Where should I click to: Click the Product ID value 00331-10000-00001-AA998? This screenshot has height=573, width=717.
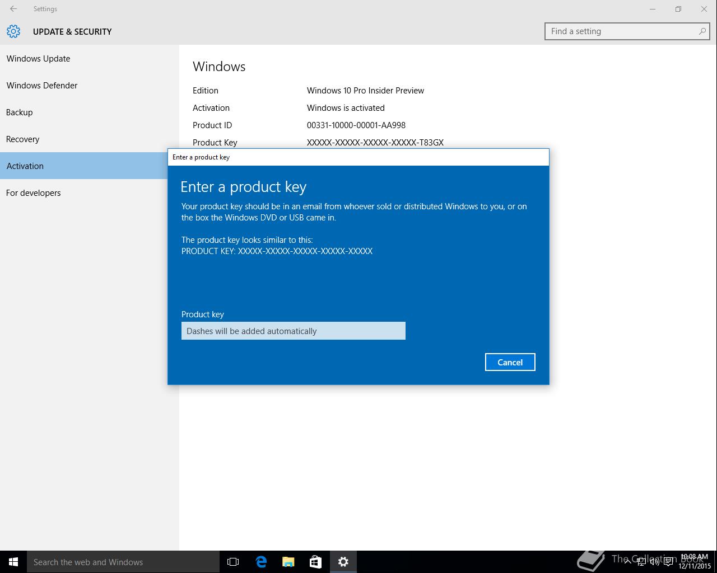(x=356, y=125)
